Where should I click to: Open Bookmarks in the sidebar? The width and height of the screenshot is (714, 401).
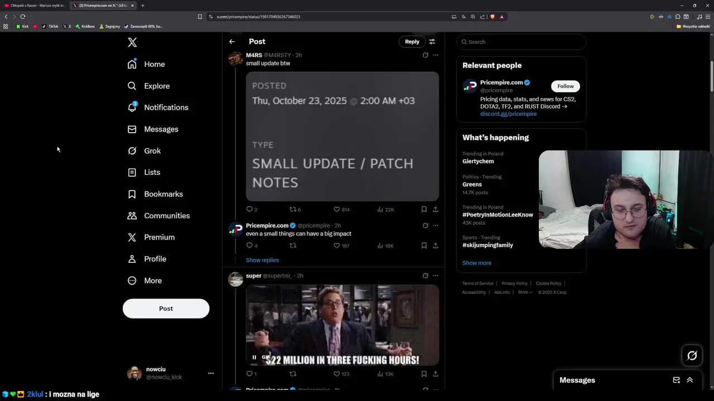(155, 194)
